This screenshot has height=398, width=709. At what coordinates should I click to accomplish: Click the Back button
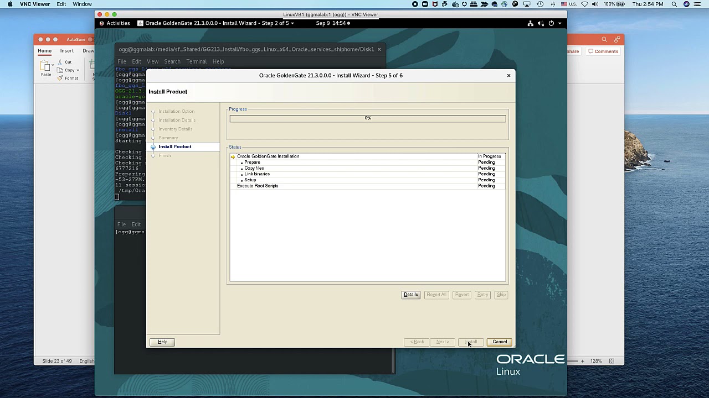click(x=417, y=342)
